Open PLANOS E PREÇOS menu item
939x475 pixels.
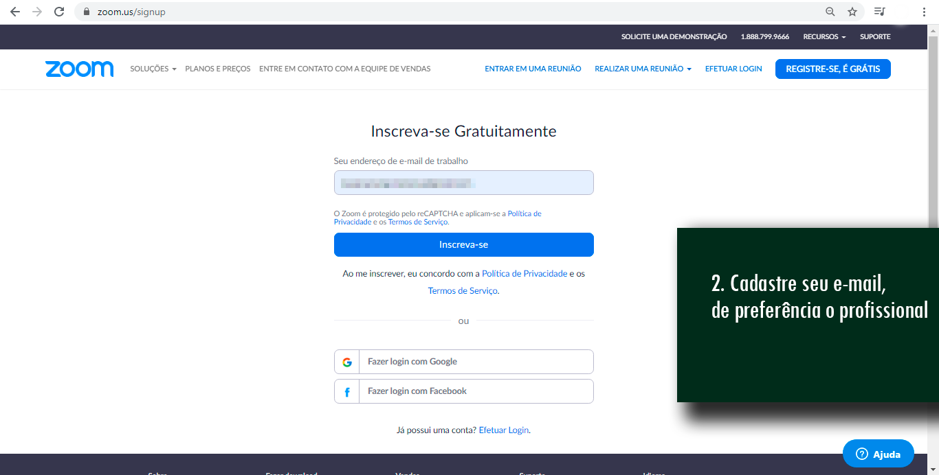(x=218, y=69)
